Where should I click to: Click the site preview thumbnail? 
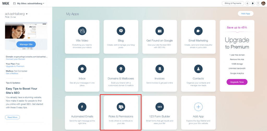(x=26, y=36)
